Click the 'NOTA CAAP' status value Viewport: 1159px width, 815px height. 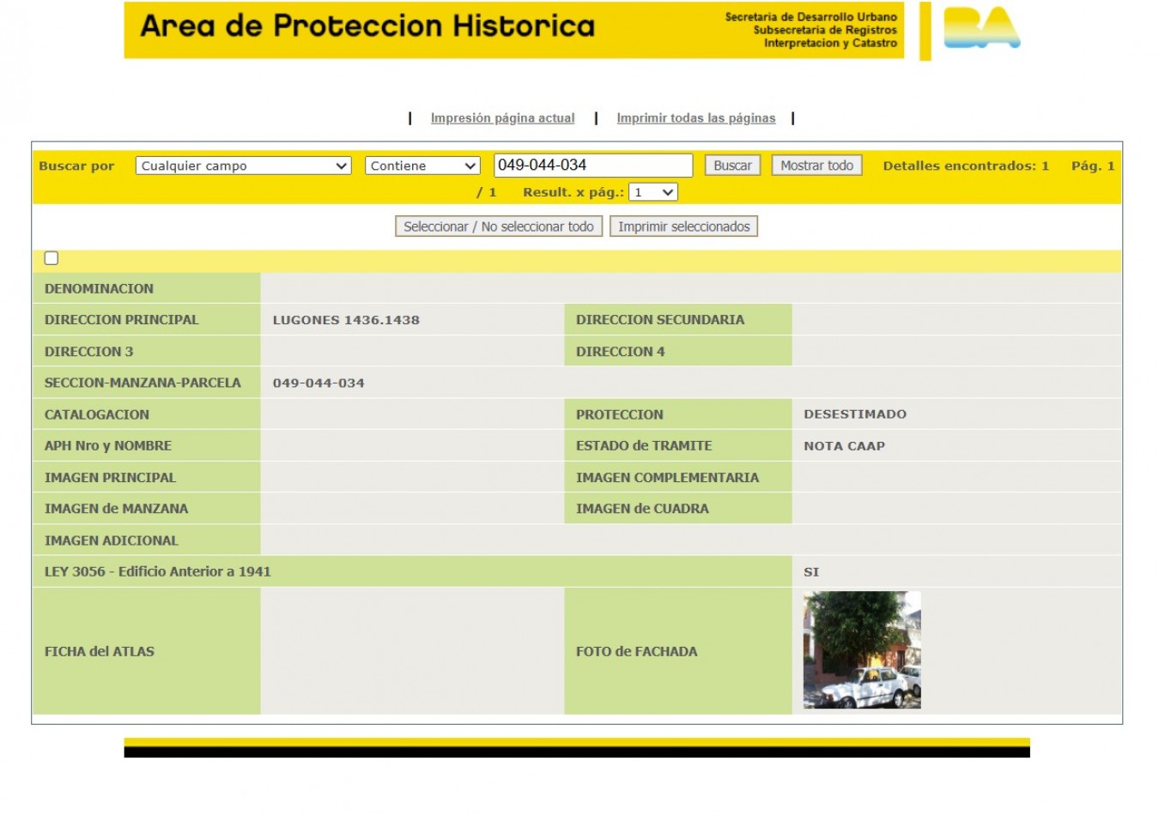[x=844, y=446]
